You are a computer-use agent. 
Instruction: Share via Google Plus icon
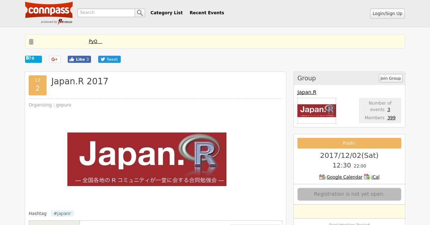54,59
